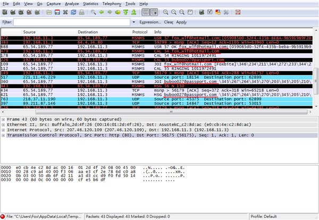Select packet row 'MSG 56 N 150'
This screenshot has height=220, width=319.
(156, 86)
